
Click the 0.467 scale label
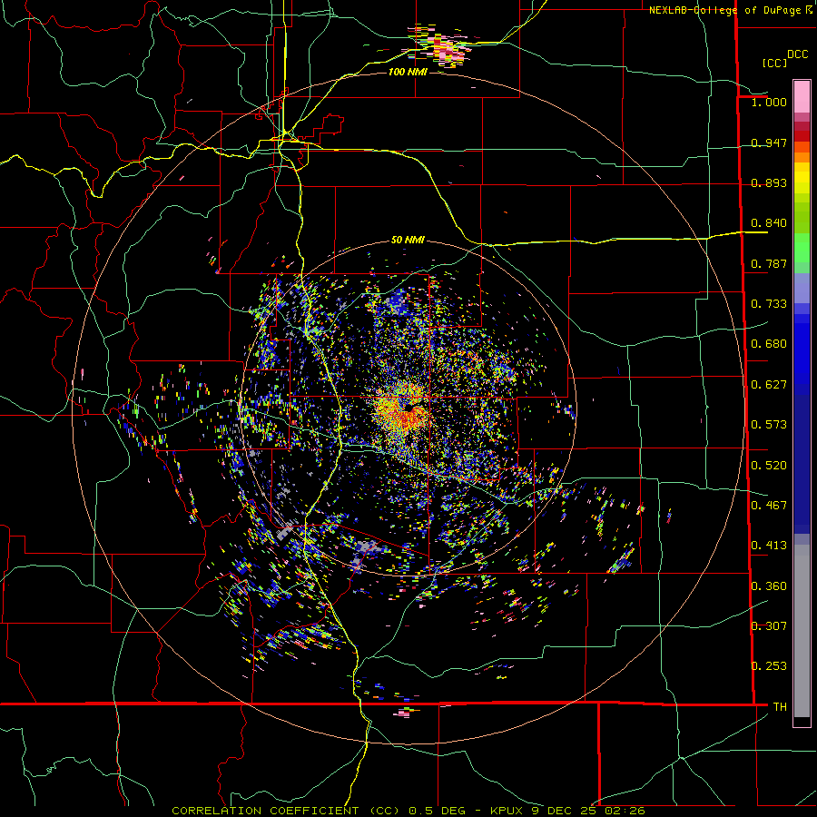[769, 506]
